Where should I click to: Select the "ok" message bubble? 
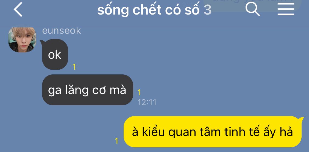pos(55,55)
